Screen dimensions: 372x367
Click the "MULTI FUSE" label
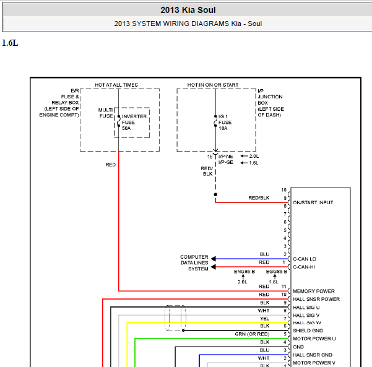click(106, 113)
